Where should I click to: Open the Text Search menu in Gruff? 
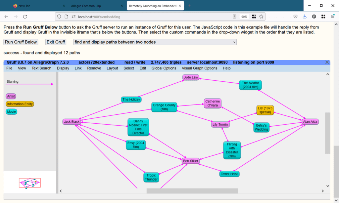[x=41, y=68]
